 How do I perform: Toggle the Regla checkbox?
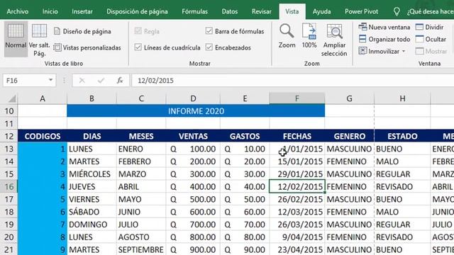pyautogui.click(x=138, y=31)
